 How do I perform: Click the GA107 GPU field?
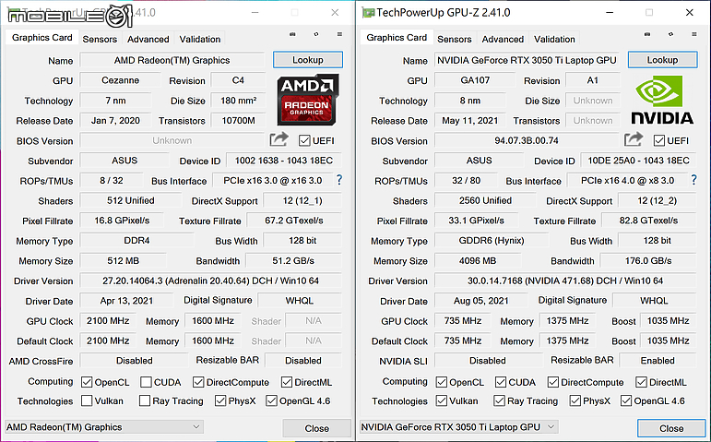(475, 80)
